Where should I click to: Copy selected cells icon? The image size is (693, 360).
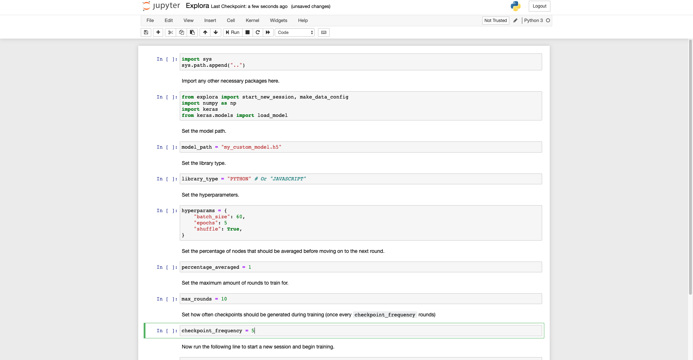(x=182, y=32)
